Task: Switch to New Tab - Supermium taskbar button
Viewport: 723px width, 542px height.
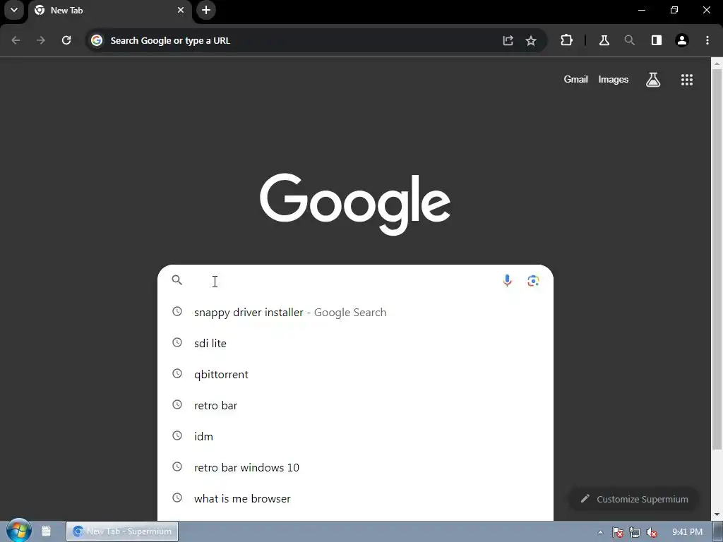Action: [x=122, y=531]
